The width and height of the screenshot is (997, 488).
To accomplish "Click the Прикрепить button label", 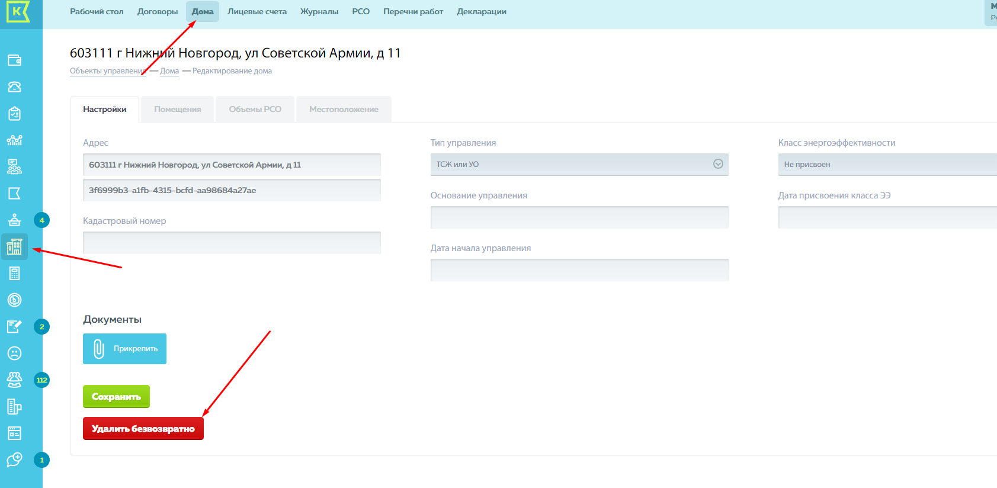I will (136, 349).
